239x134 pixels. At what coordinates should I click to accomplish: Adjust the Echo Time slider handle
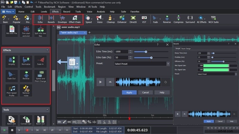(146, 52)
